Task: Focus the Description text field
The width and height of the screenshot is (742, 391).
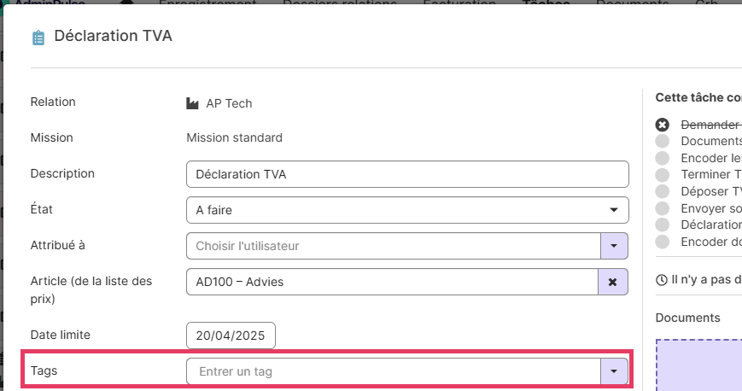Action: coord(407,174)
